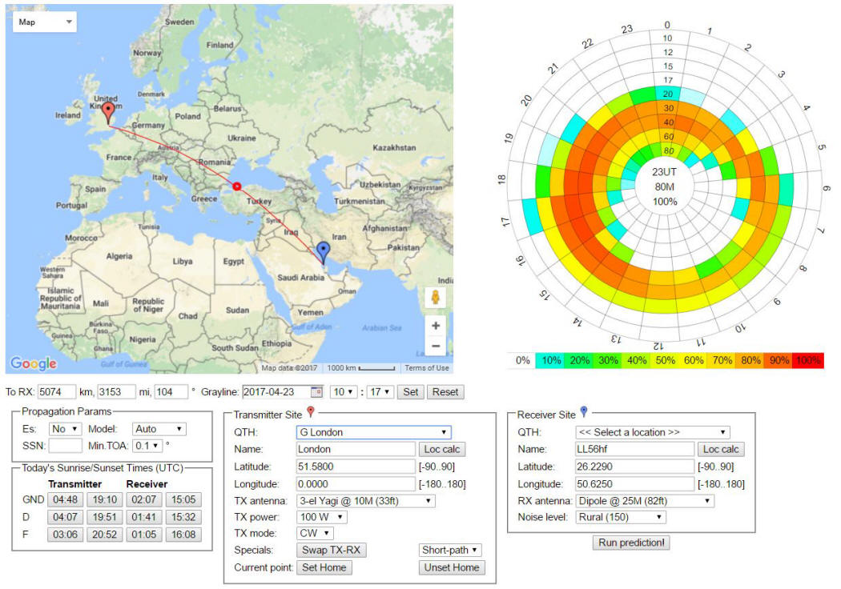Click the red midpoint circle over Turkey
This screenshot has height=589, width=841.
pyautogui.click(x=236, y=186)
